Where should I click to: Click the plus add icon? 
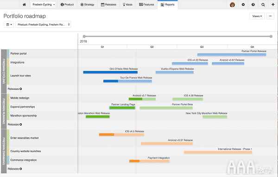[x=273, y=5]
